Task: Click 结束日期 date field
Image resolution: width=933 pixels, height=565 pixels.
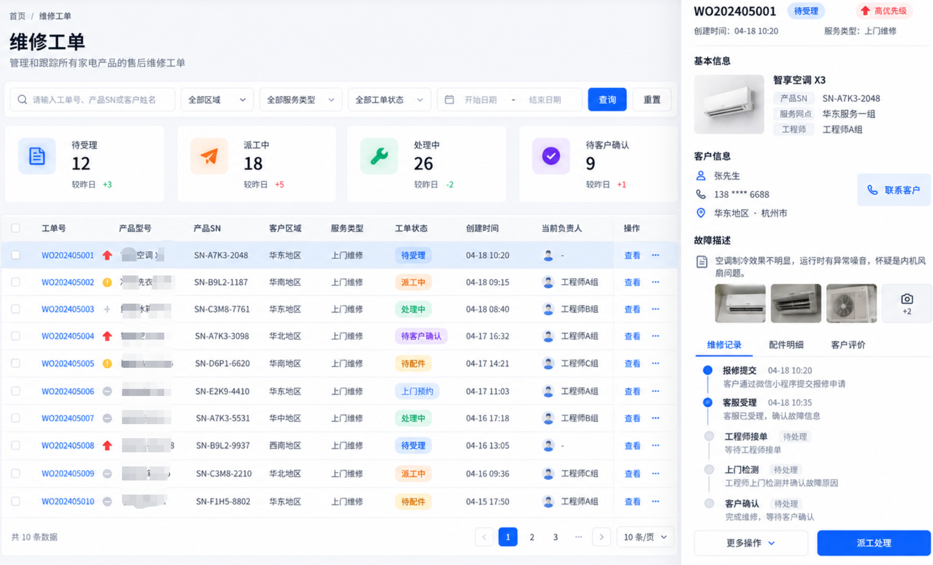Action: [x=545, y=100]
